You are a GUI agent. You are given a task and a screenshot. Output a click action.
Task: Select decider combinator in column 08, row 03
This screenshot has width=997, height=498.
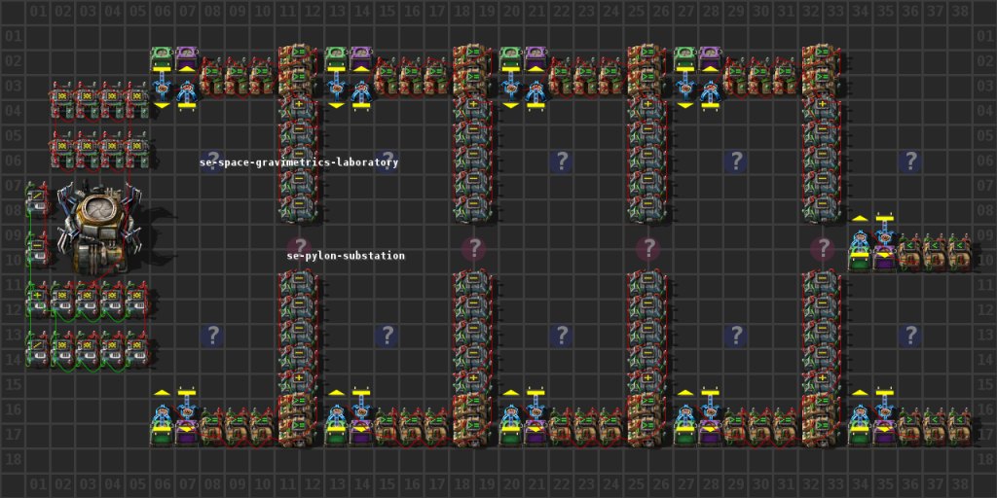pos(211,78)
